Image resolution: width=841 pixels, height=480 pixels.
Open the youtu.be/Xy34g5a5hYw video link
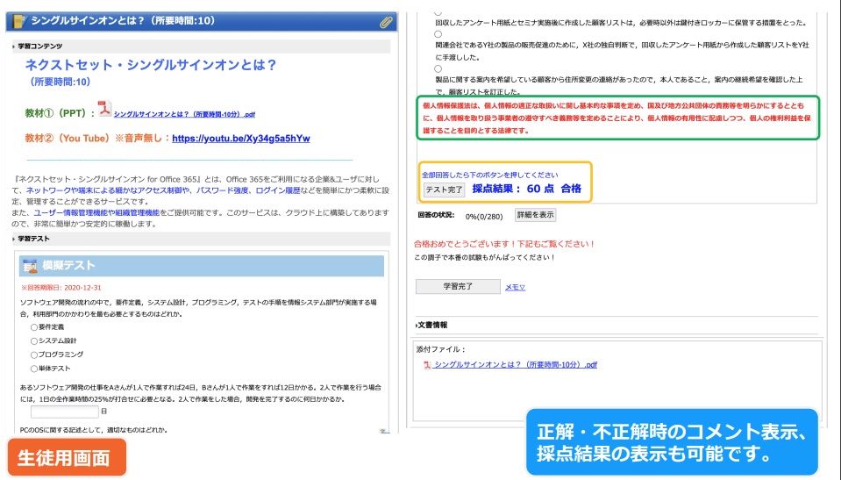point(241,139)
